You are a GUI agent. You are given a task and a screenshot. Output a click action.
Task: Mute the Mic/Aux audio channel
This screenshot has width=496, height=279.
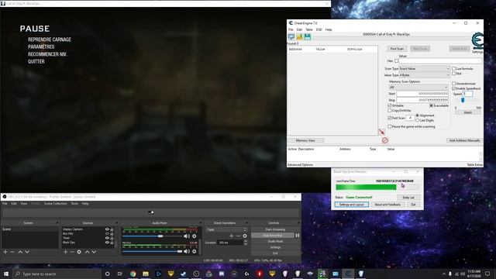point(187,251)
